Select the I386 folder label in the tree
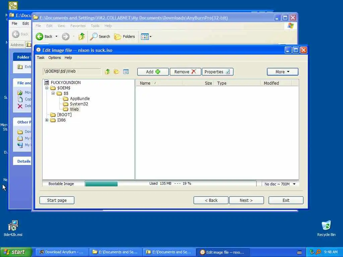343x257 pixels. [x=61, y=120]
